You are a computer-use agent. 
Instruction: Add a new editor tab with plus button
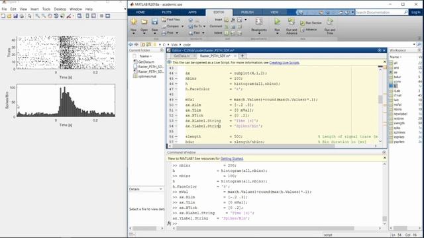[242, 56]
